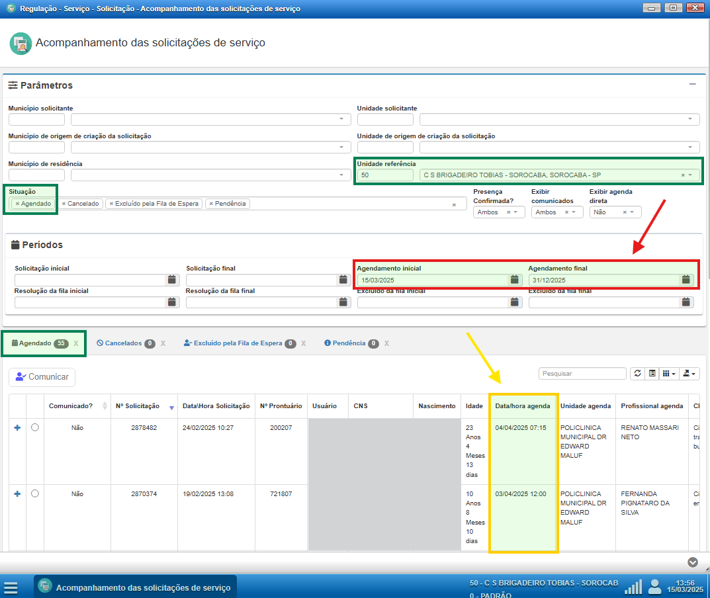Expand first row with plus icon
This screenshot has width=710, height=598.
tap(17, 428)
